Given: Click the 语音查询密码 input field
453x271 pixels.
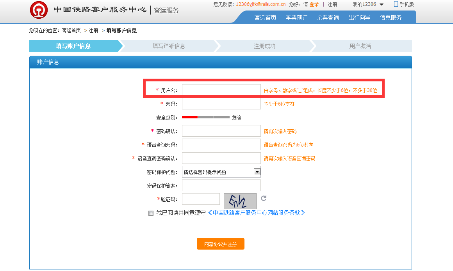Looking at the screenshot, I should click(x=221, y=144).
